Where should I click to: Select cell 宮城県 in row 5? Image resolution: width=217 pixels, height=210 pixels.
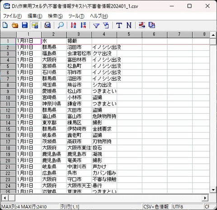[54, 66]
